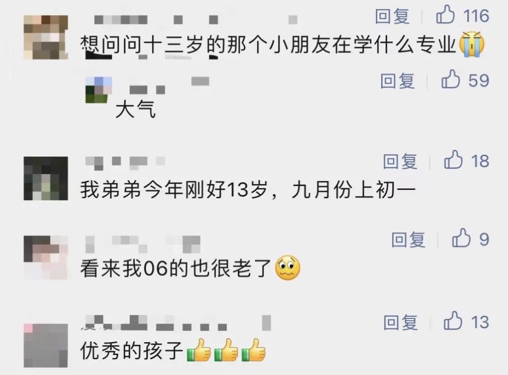This screenshot has width=508, height=375.
Task: Click the dizzy face emoji after 很老了
Action: point(287,268)
